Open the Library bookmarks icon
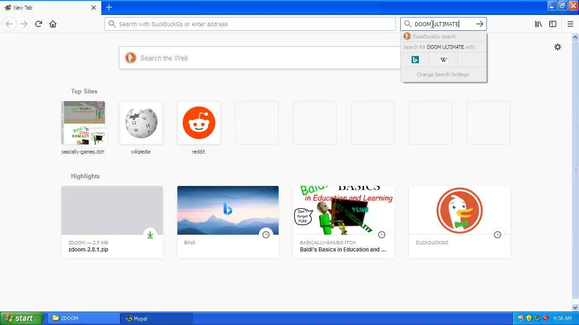The image size is (579, 325). click(x=538, y=24)
